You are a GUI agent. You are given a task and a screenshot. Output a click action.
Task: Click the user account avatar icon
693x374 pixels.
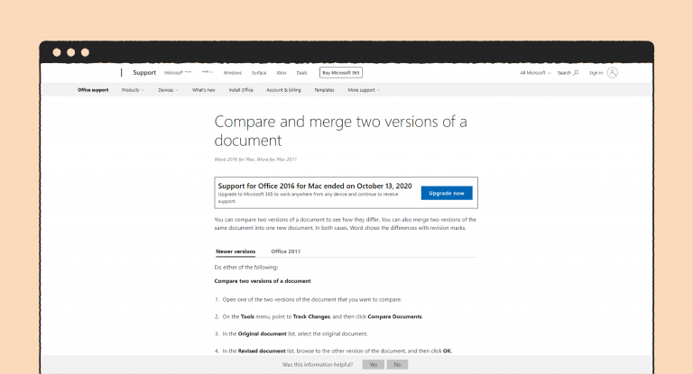(x=614, y=72)
